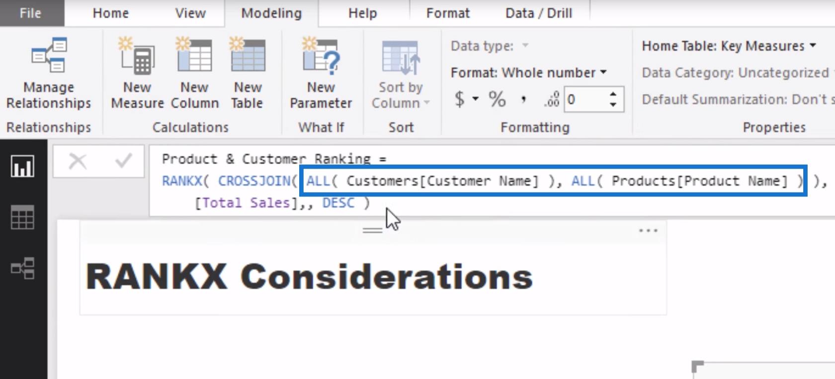Open Sort by Column options
This screenshot has width=835, height=379.
[x=401, y=74]
